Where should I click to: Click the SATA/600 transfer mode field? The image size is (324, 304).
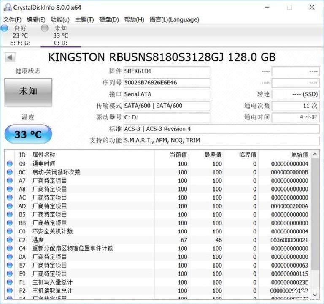(x=167, y=106)
